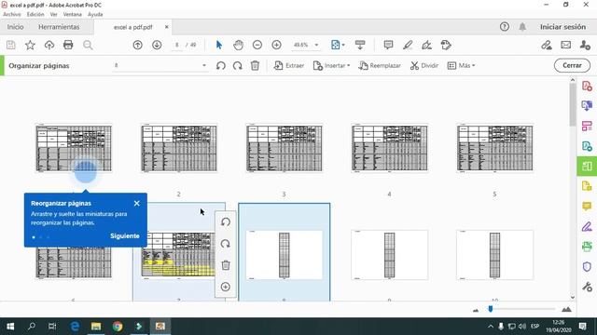Open the Ver menu
597x335 pixels.
click(x=54, y=14)
